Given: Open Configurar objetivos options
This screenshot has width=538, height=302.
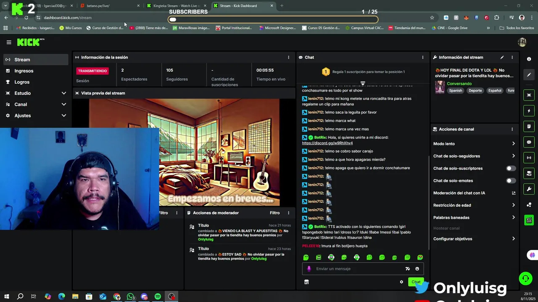Looking at the screenshot, I should click(x=474, y=239).
